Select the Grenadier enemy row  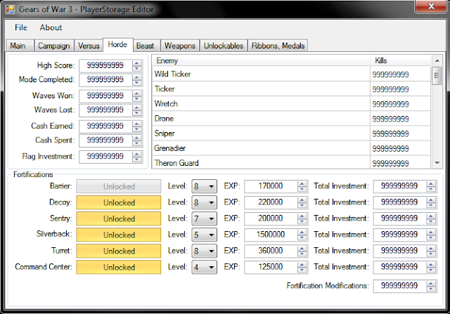point(292,148)
